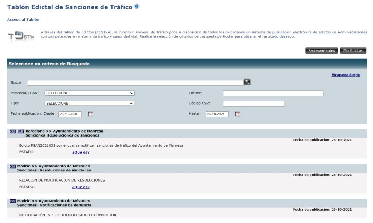Viewport: 373px width, 223px height.
Task: Click the Representantes button
Action: pyautogui.click(x=322, y=50)
